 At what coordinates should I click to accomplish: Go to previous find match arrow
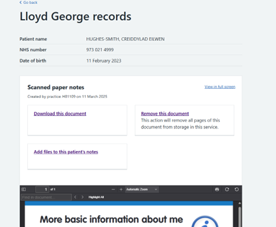coord(75,197)
